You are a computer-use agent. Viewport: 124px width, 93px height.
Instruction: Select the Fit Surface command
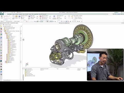pyautogui.click(x=59, y=19)
